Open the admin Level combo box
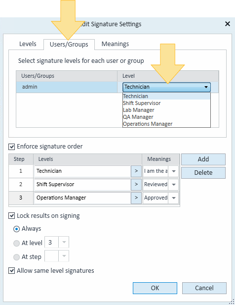Viewport: 235px width, 305px height. pyautogui.click(x=166, y=87)
